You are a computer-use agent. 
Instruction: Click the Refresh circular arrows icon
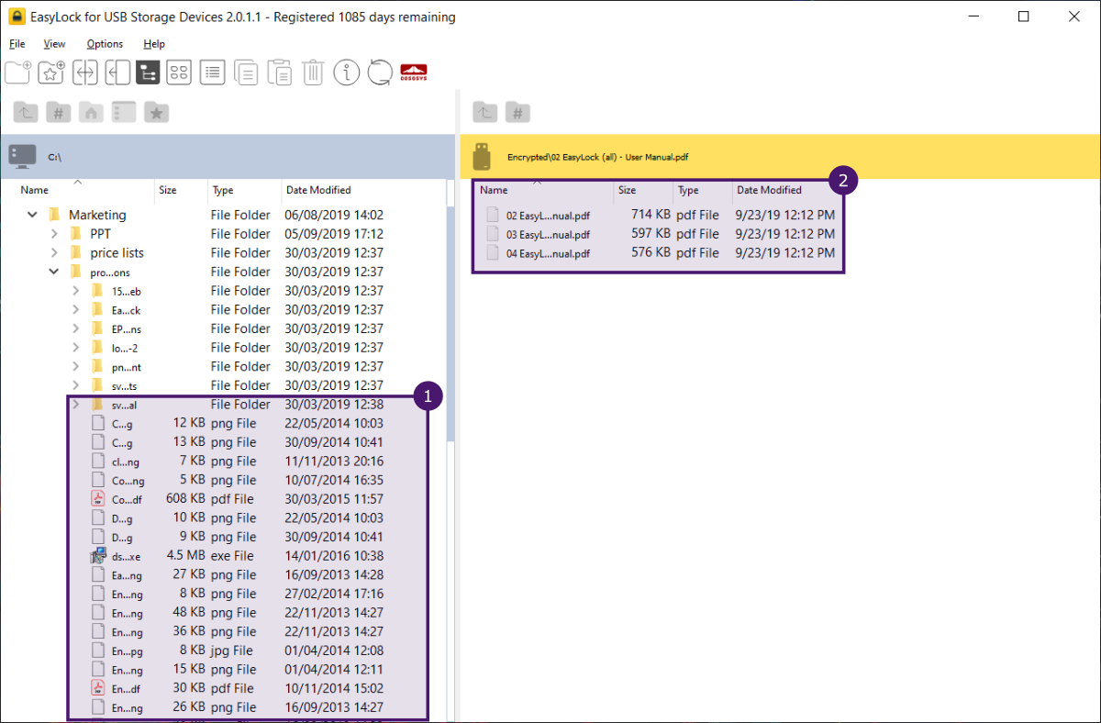(x=380, y=72)
